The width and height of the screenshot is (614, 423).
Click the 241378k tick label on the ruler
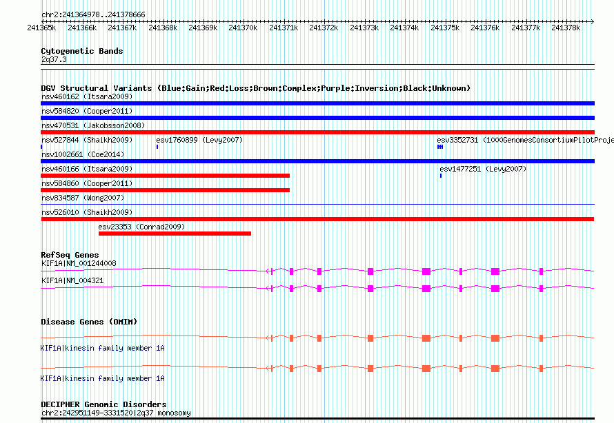point(566,28)
